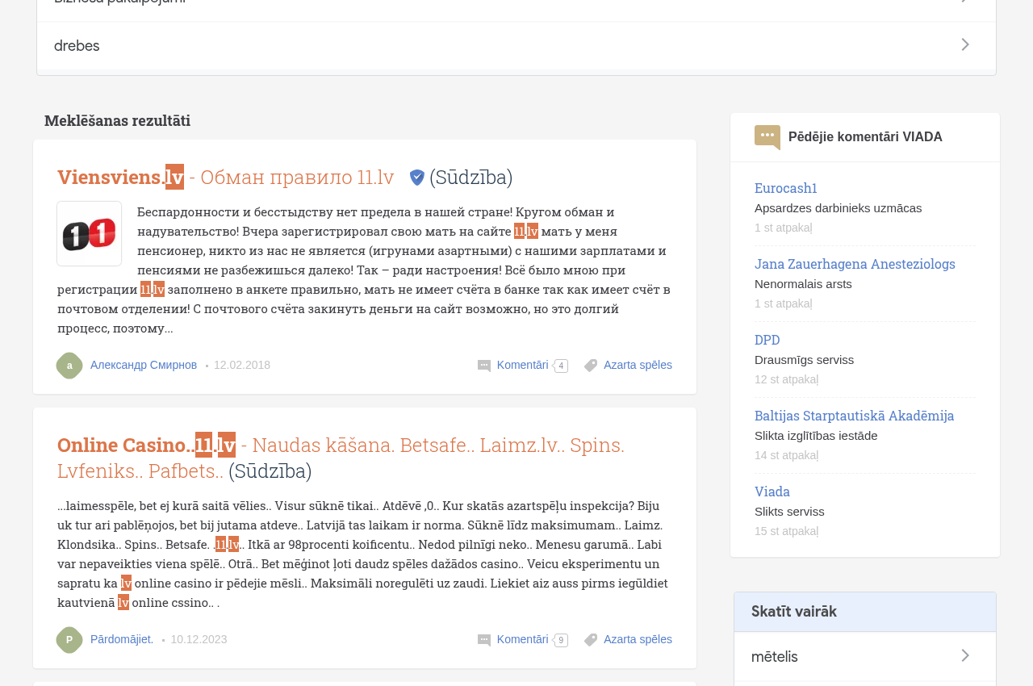Open author profile Александр Смирнов
Image resolution: width=1033 pixels, height=686 pixels.
[144, 365]
